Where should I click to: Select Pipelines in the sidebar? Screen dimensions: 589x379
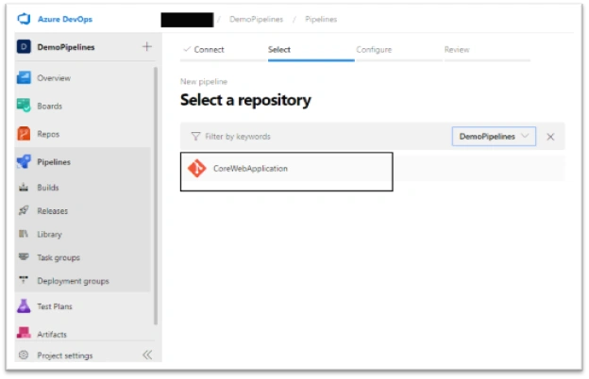click(x=54, y=162)
